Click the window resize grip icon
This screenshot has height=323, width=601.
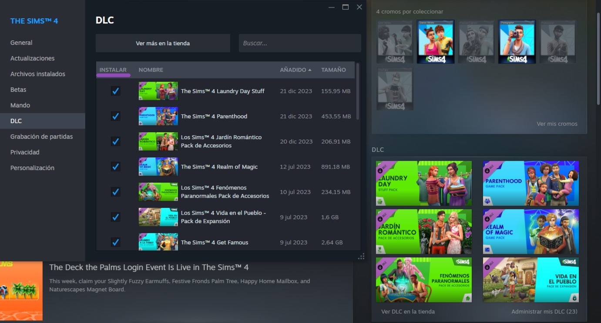point(361,256)
